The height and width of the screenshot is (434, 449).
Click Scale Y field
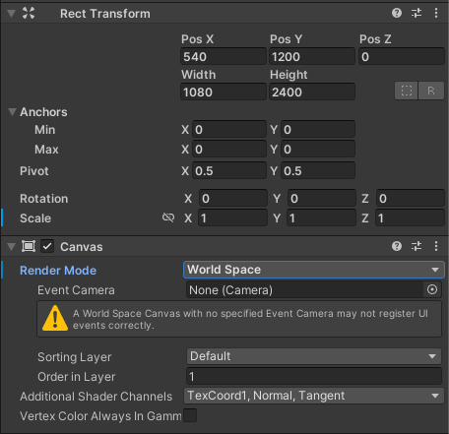coord(322,217)
